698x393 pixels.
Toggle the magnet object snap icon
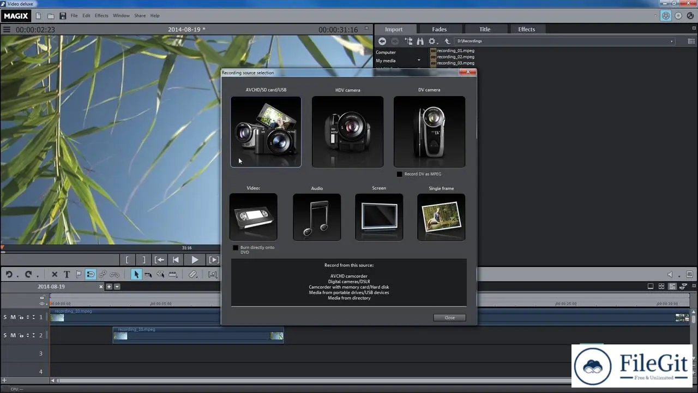[x=91, y=275]
